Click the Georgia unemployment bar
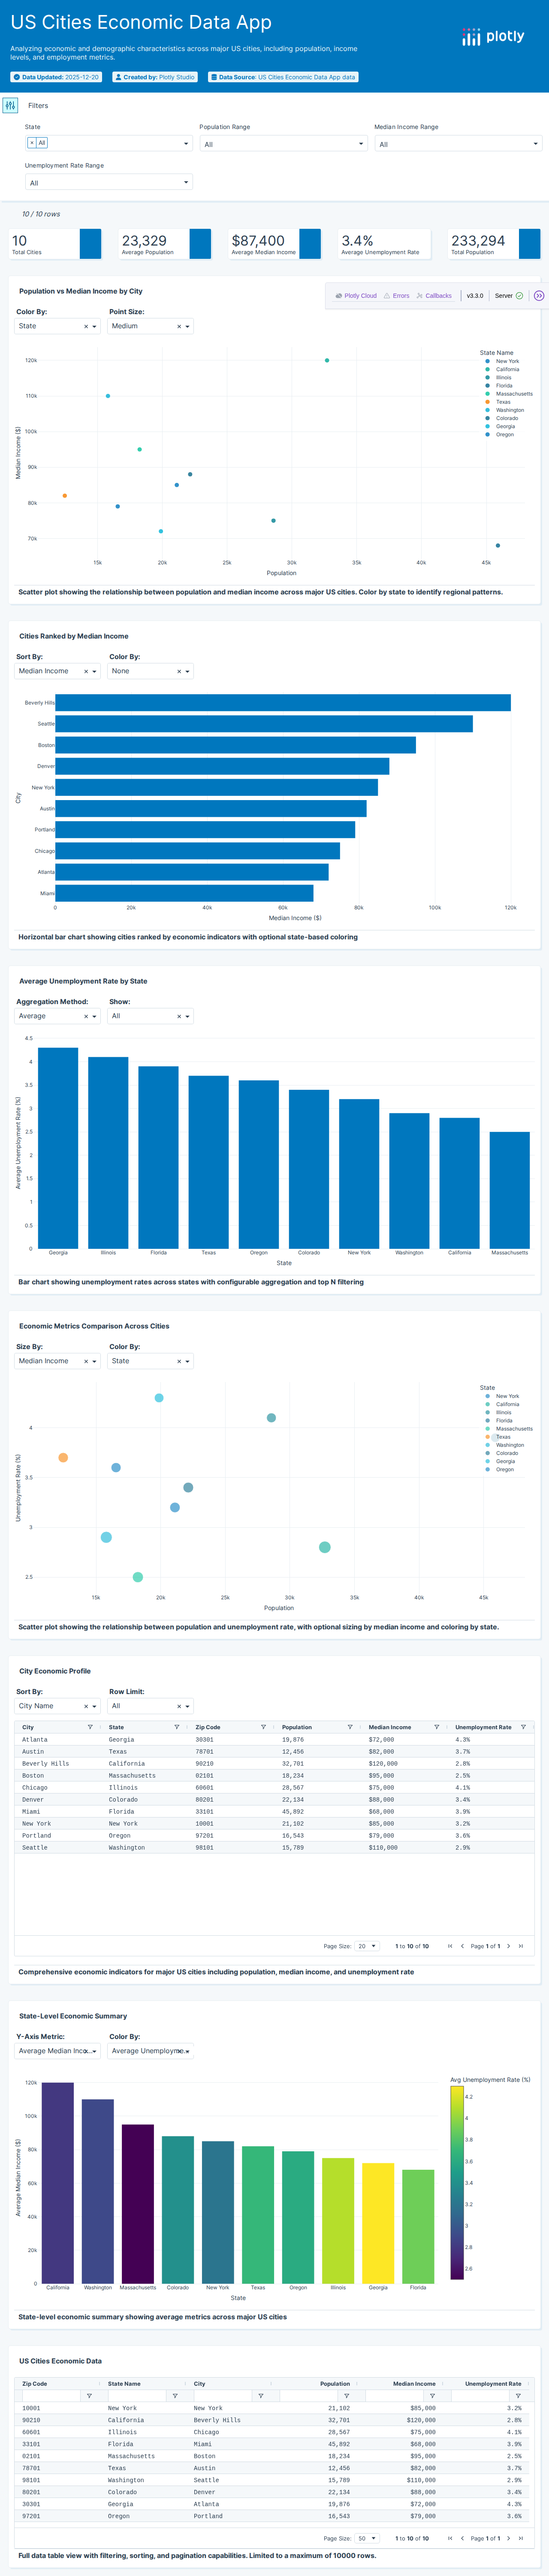Viewport: 549px width, 2576px height. point(58,1148)
